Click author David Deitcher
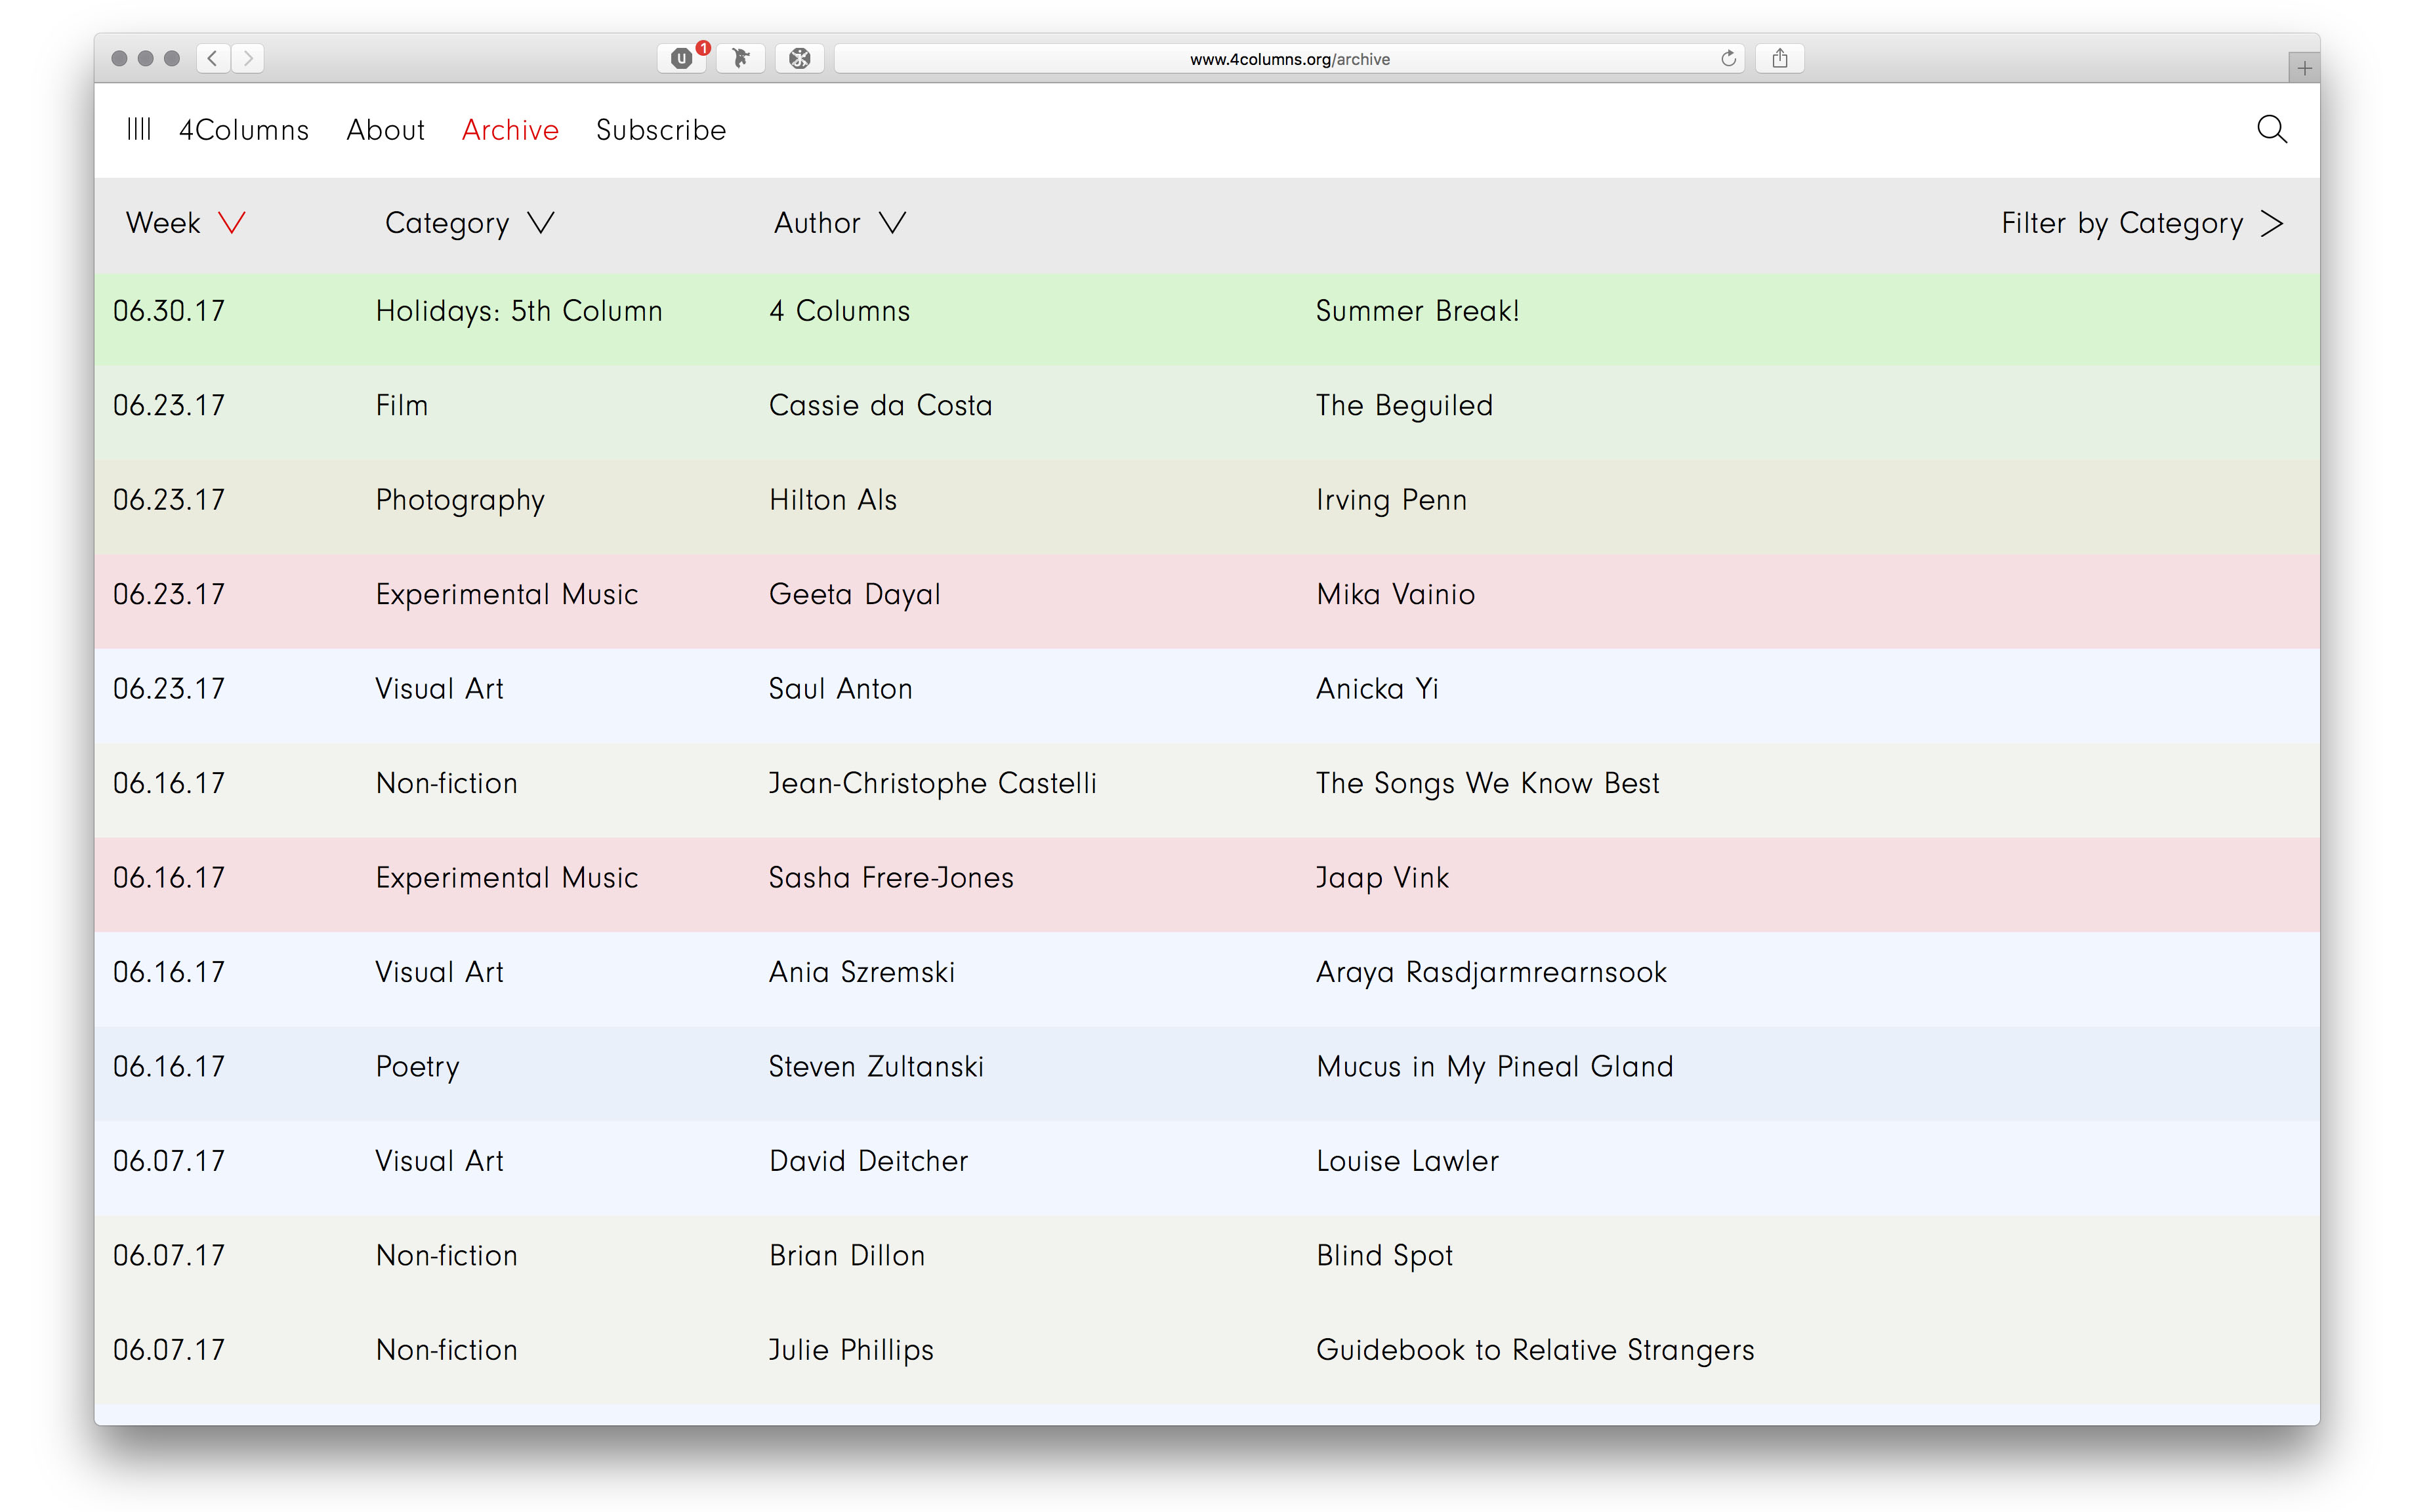The width and height of the screenshot is (2410, 1512). point(868,1161)
